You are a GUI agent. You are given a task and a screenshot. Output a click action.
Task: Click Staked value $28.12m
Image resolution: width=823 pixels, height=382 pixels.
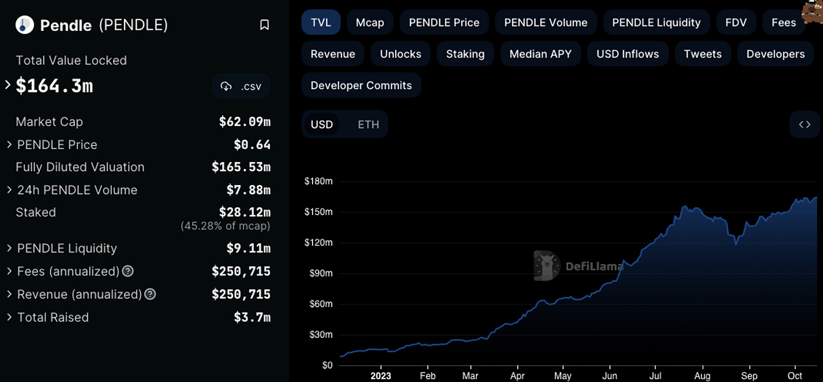click(245, 212)
